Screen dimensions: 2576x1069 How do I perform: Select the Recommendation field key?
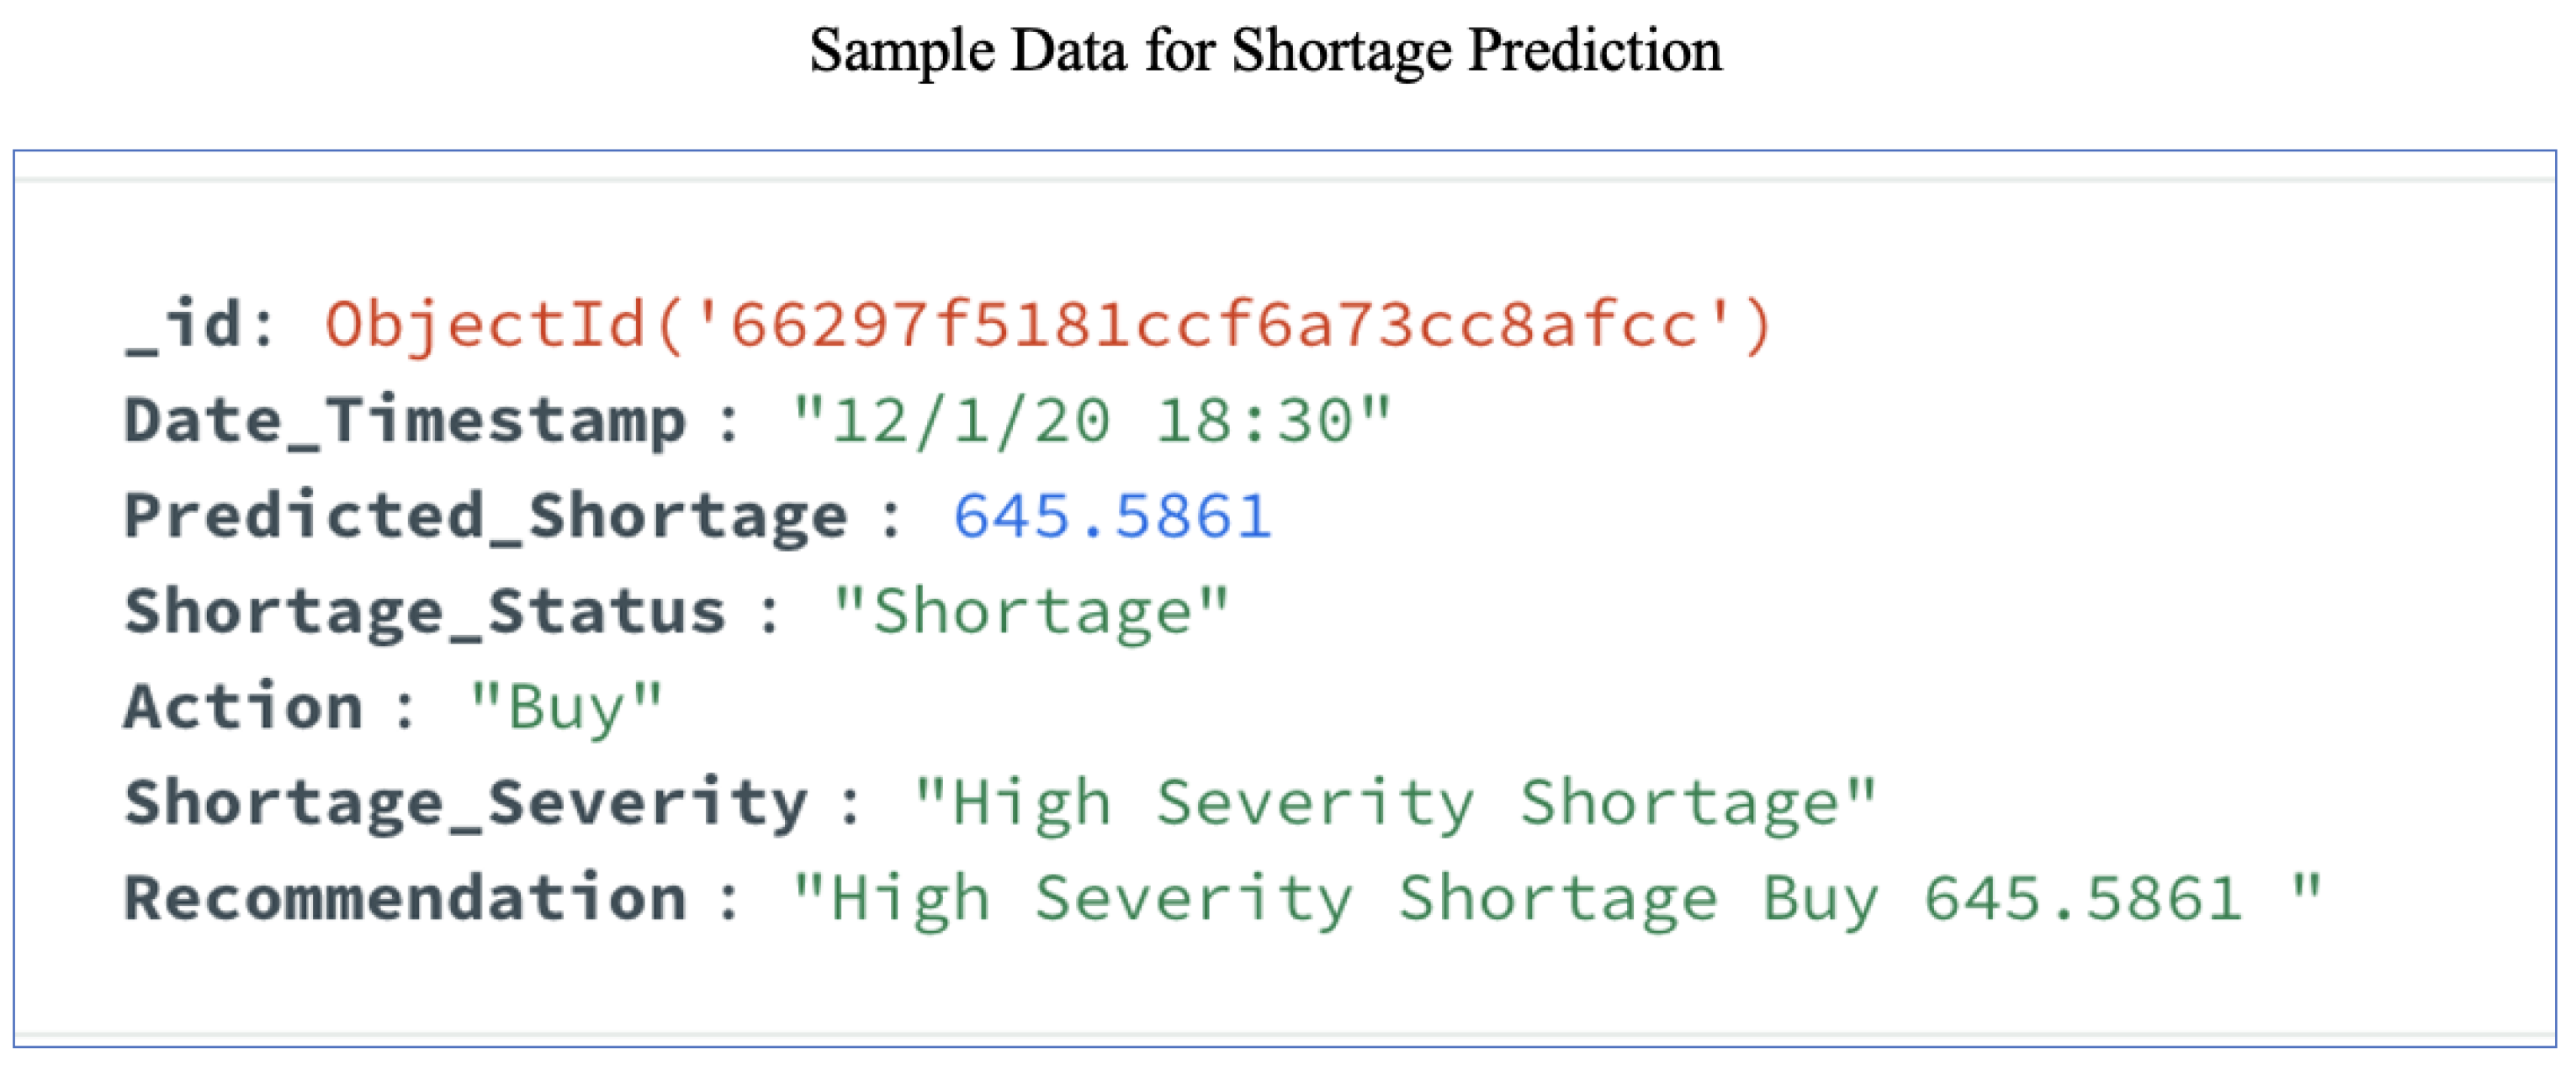(x=404, y=897)
